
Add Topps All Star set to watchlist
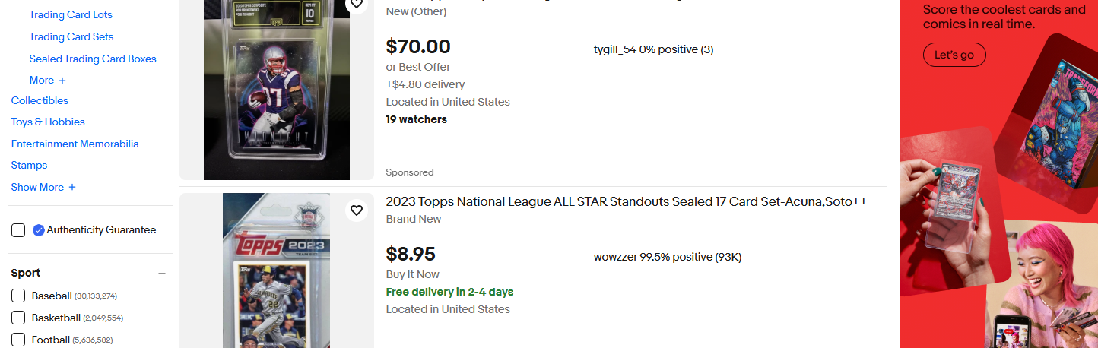357,210
